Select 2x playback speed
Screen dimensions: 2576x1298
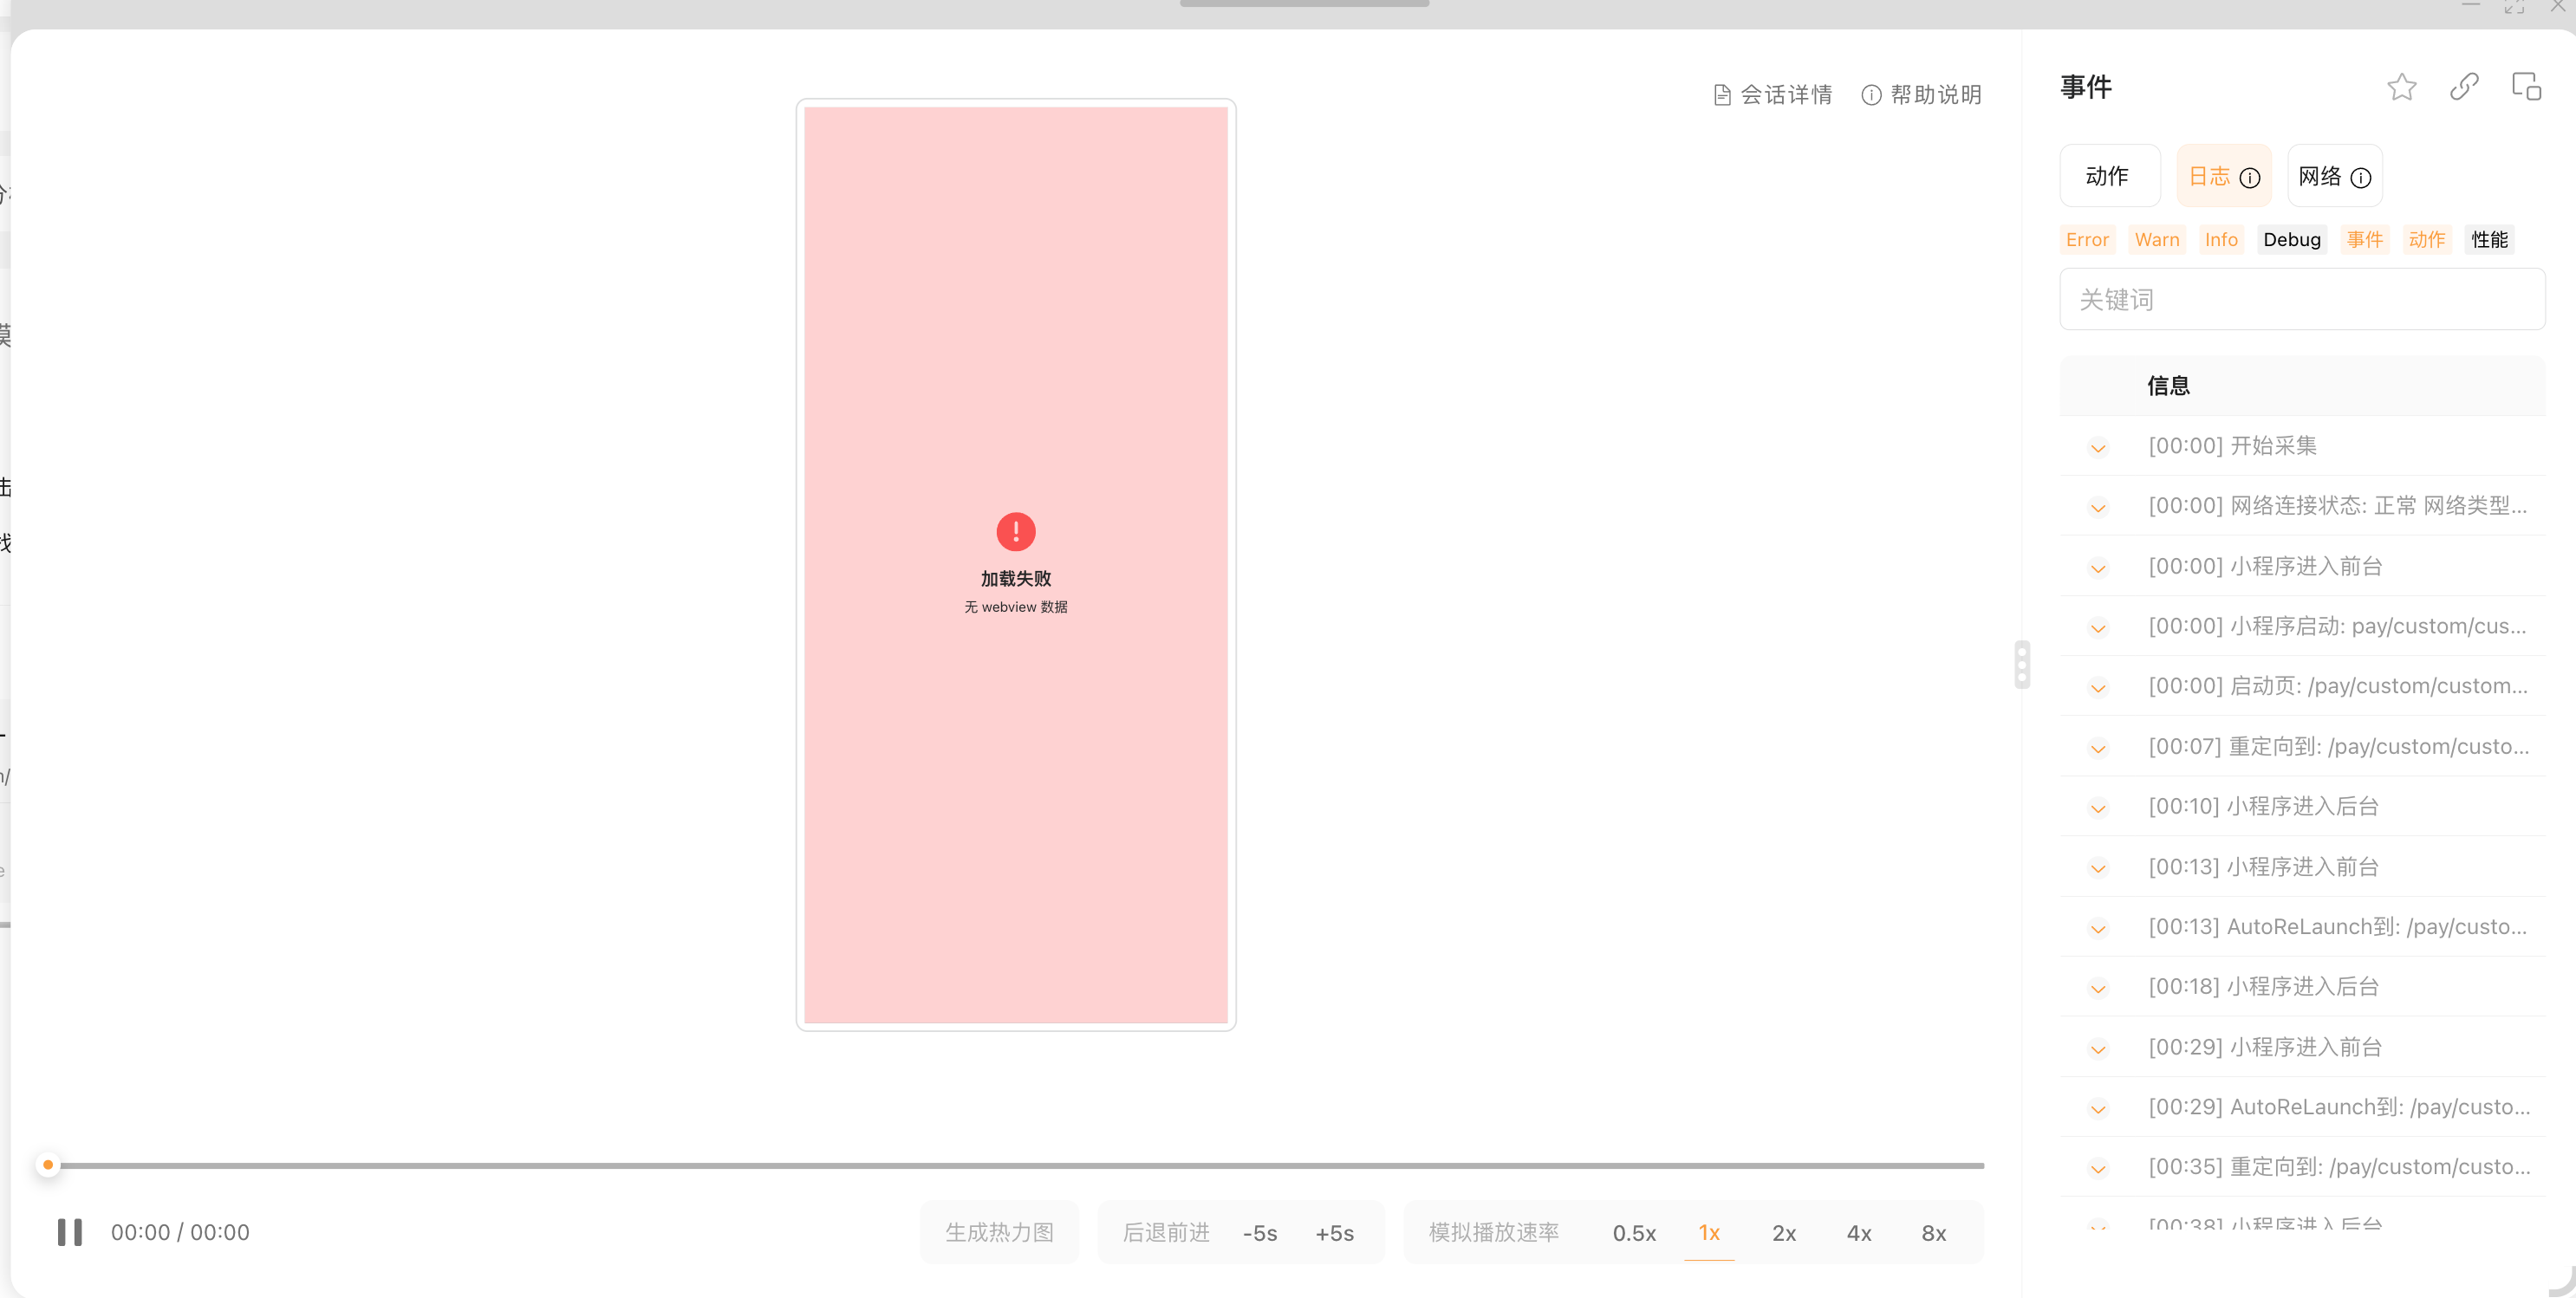(1783, 1233)
